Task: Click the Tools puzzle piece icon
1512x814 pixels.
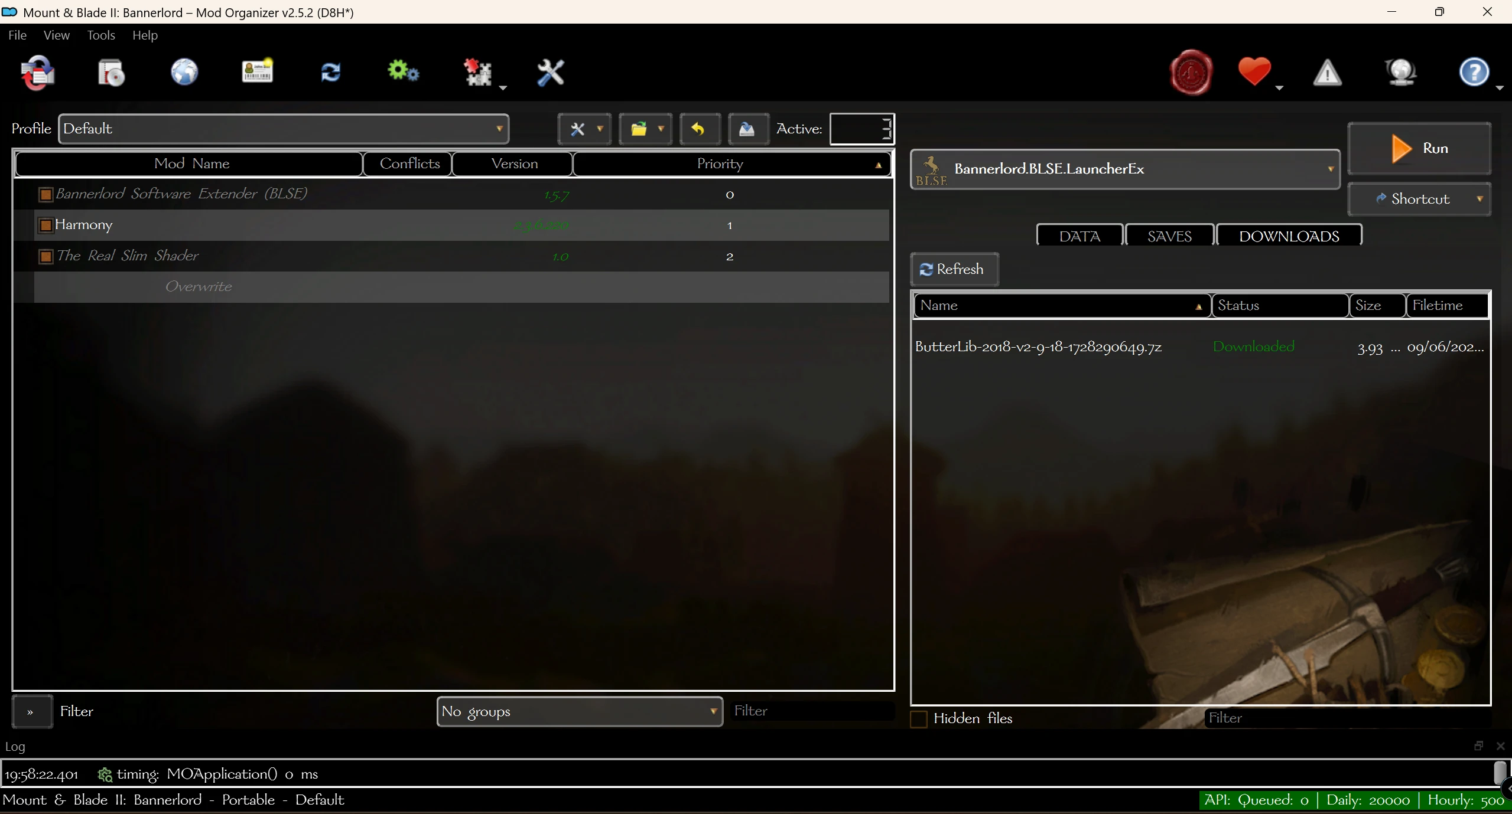Action: click(x=478, y=73)
